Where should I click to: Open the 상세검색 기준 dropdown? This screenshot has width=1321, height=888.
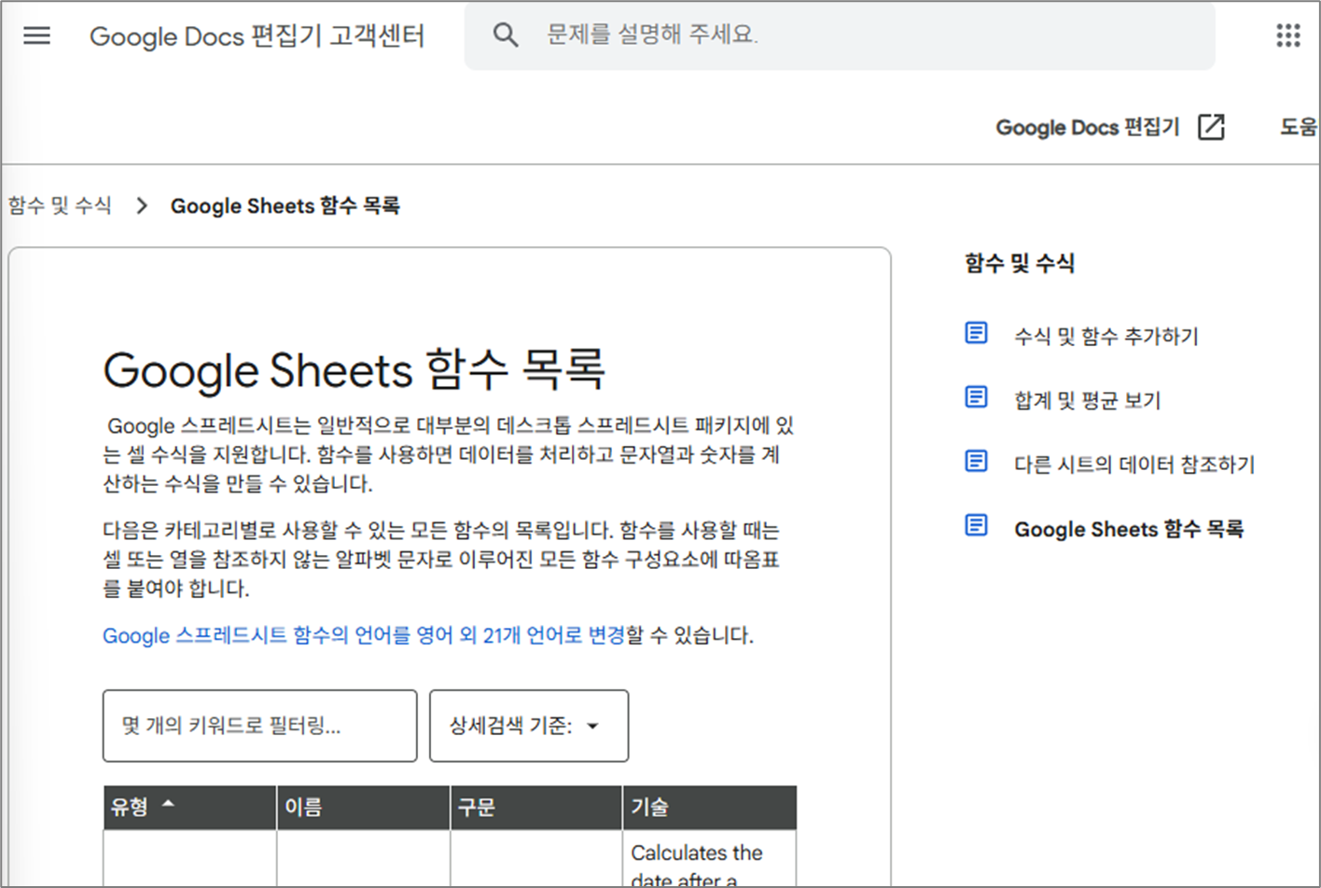coord(529,726)
